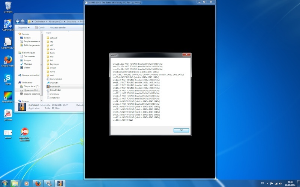Select the mame64 application file

click(x=52, y=83)
